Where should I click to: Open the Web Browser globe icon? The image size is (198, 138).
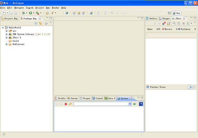pyautogui.click(x=67, y=13)
